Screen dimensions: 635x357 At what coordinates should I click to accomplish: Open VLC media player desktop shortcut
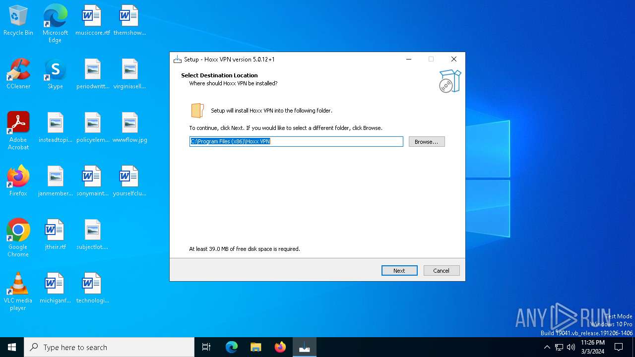click(x=18, y=292)
